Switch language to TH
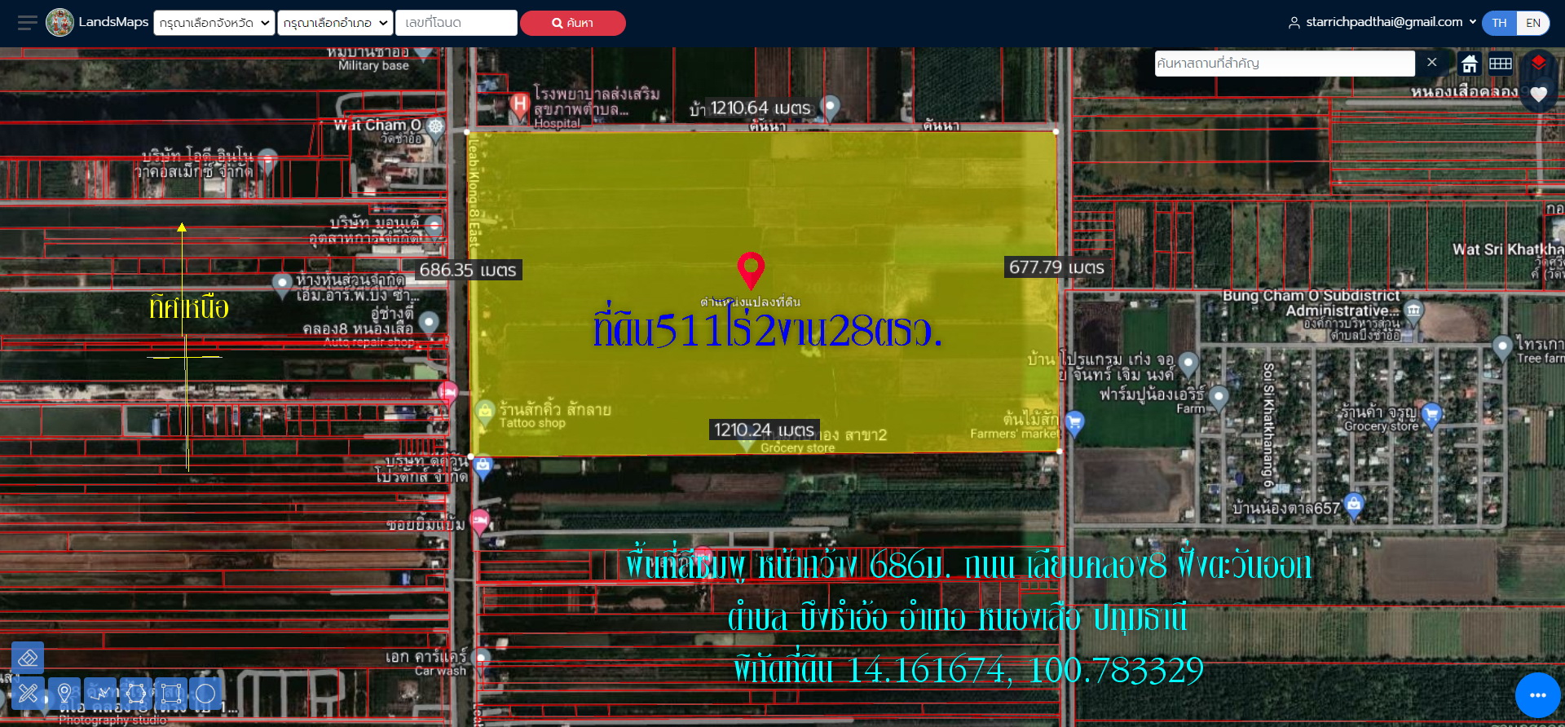This screenshot has width=1565, height=727. pos(1499,23)
